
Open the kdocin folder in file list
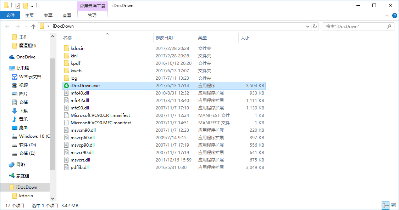(77, 49)
